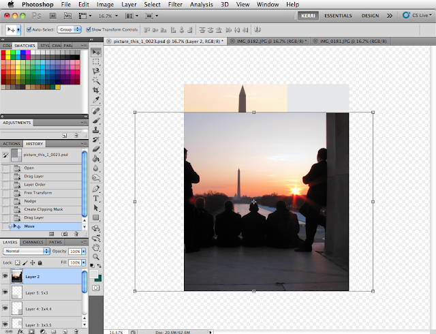Select the Zoom magnifier tool
The height and width of the screenshot is (334, 436).
[x=96, y=257]
